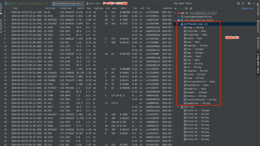Open the PlantUML side tool window

pyautogui.click(x=258, y=9)
